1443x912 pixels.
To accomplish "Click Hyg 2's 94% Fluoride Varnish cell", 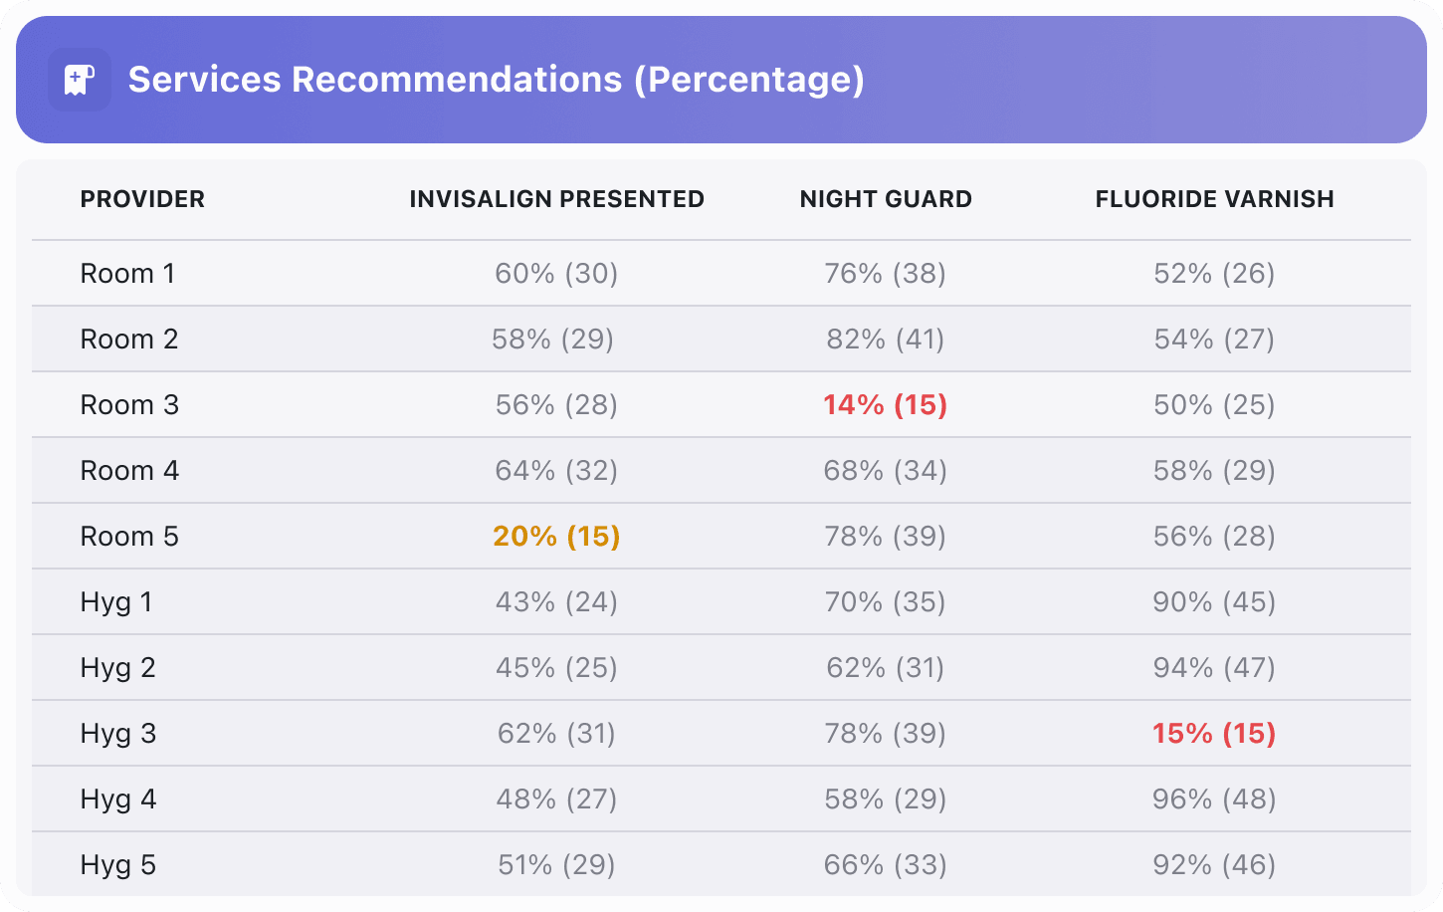I will 1214,668.
